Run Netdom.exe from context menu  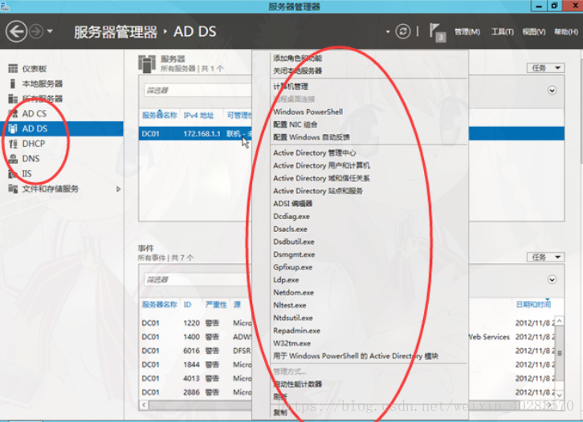coord(294,292)
